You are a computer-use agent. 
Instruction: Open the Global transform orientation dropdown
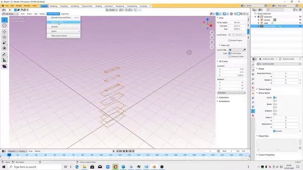pos(112,10)
